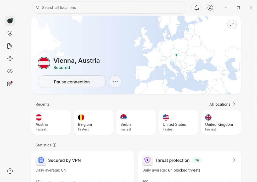
Task: Click the Secured by VPN globe icon
Action: click(41, 160)
